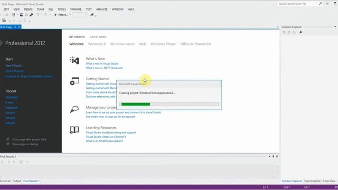Open 'What is an MSDN subscription?' link
Image resolution: width=338 pixels, height=190 pixels.
click(105, 141)
